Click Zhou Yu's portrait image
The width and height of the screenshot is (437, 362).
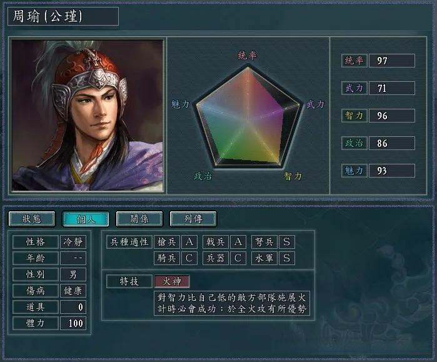[x=88, y=115]
